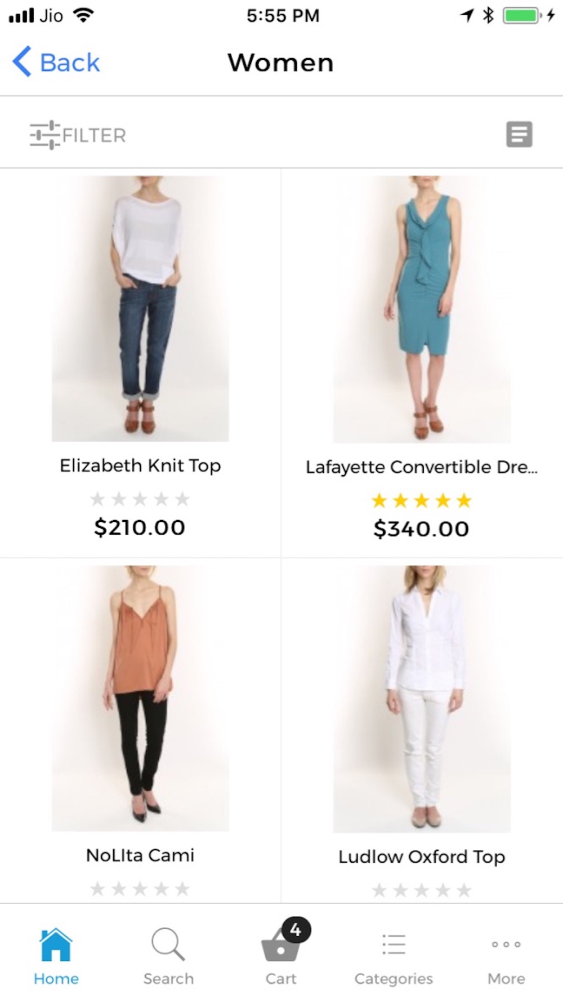Image resolution: width=563 pixels, height=1002 pixels.
Task: Open Search via magnifier icon
Action: click(x=168, y=944)
